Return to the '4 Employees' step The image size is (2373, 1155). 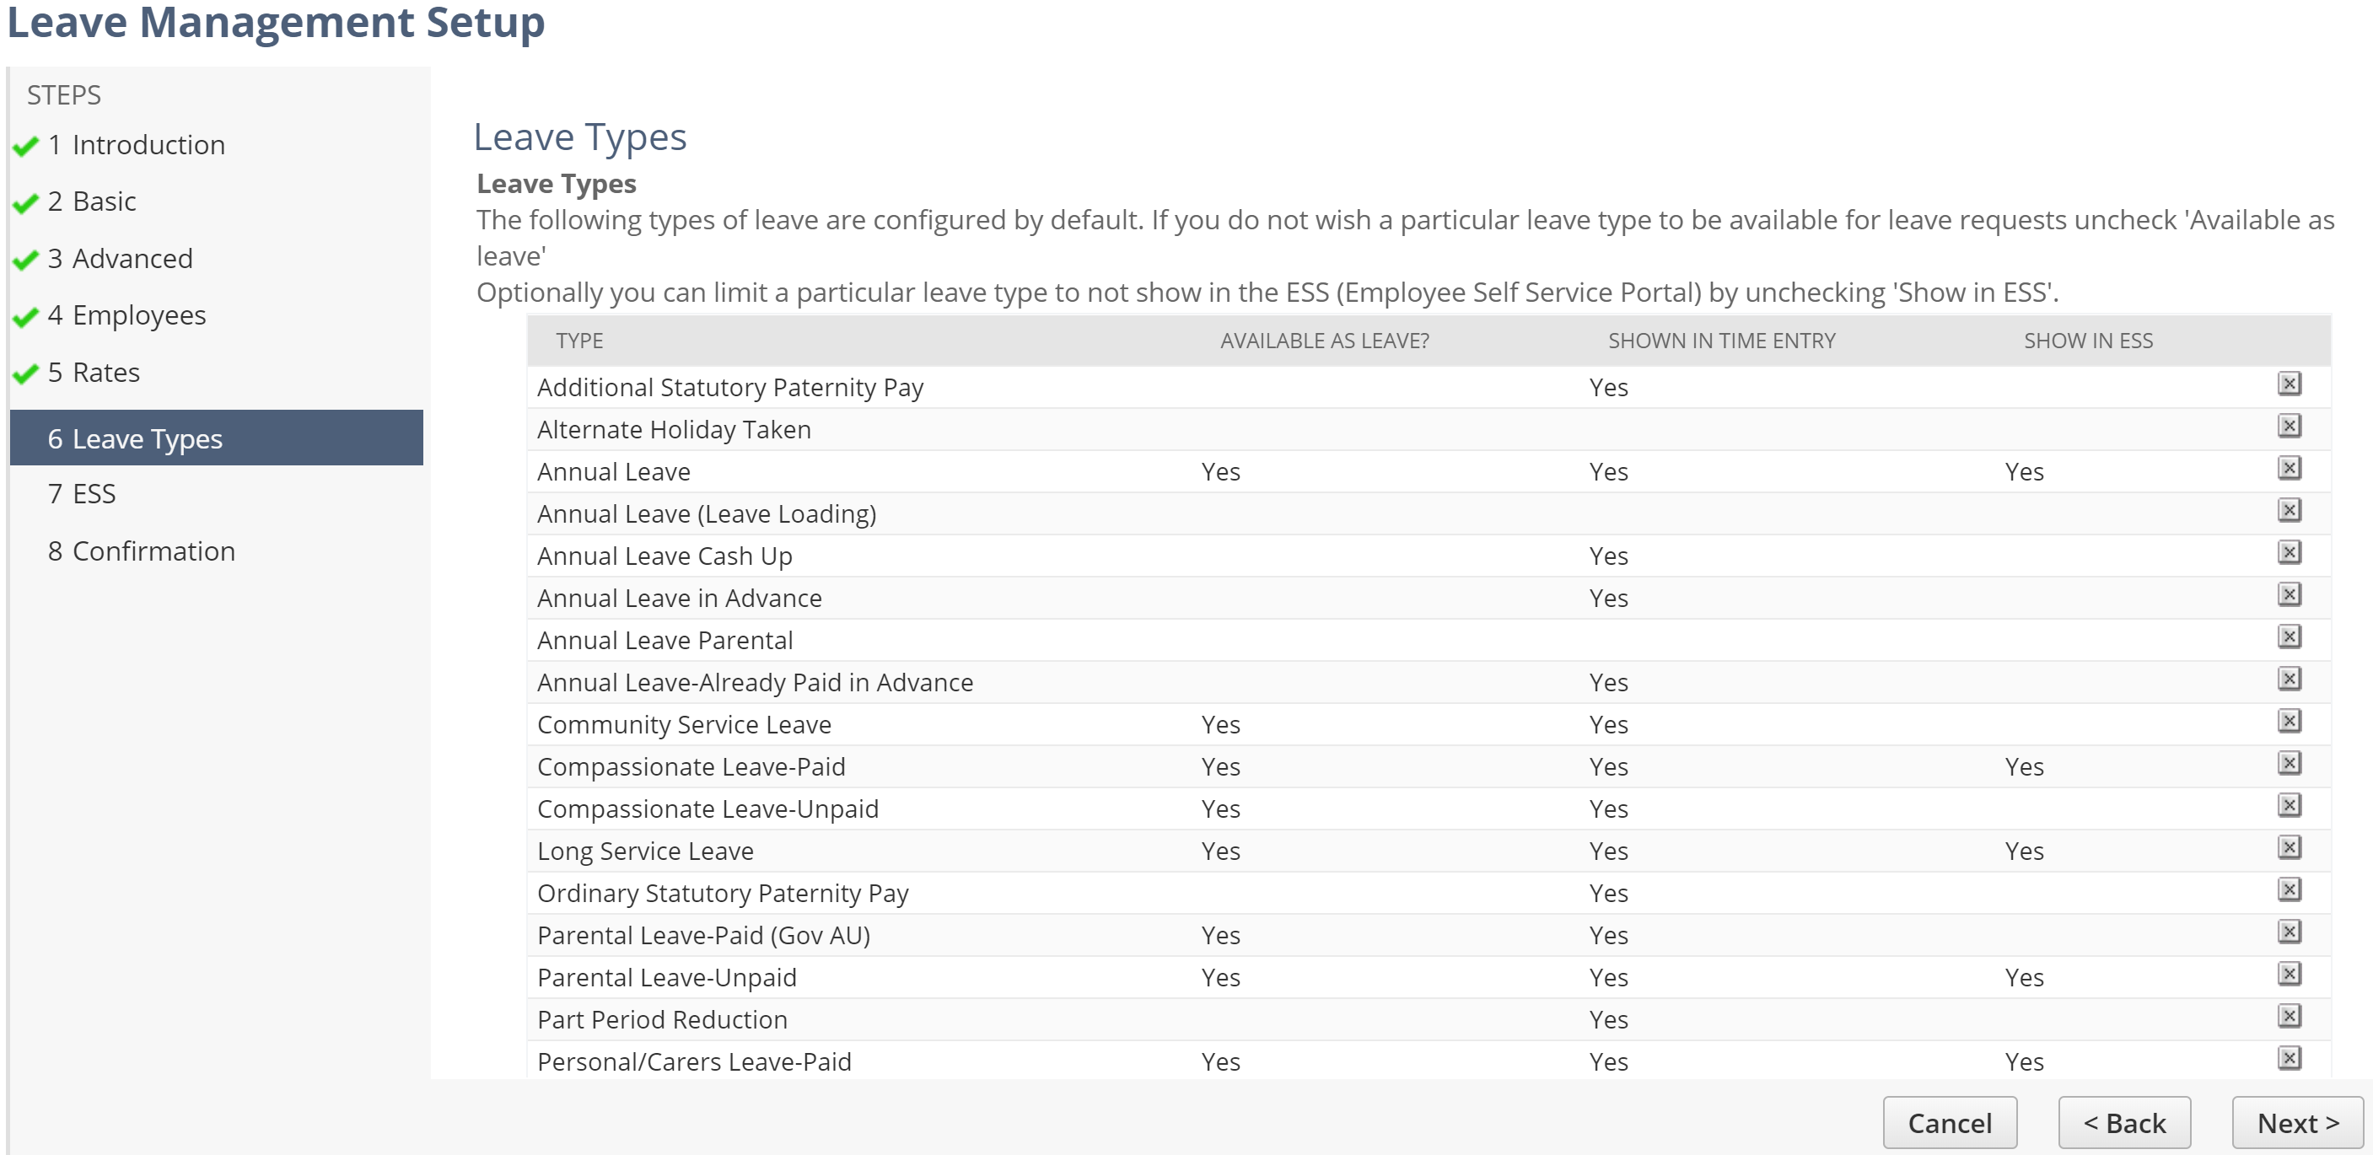click(x=126, y=314)
